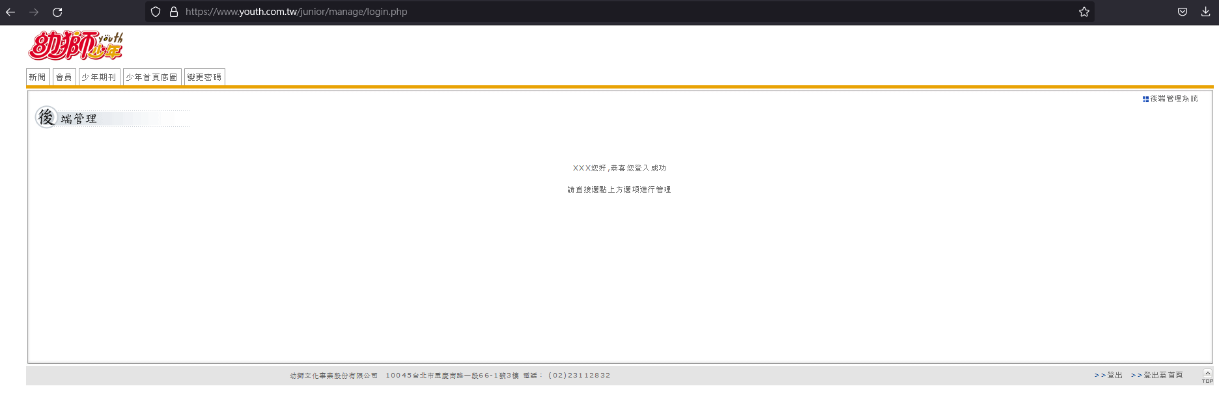Open the 少年期刊 menu tab
Image resolution: width=1219 pixels, height=399 pixels.
[99, 77]
